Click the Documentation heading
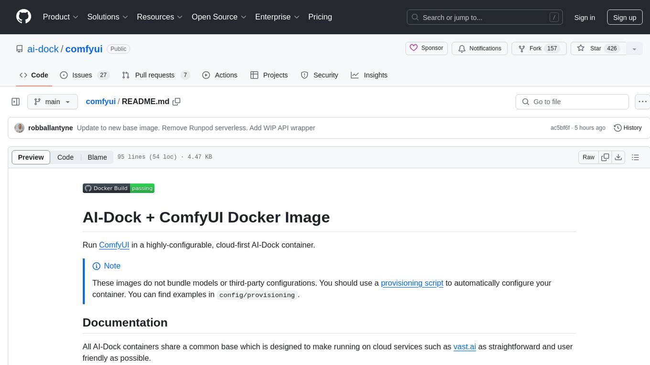This screenshot has height=365, width=650. (125, 322)
